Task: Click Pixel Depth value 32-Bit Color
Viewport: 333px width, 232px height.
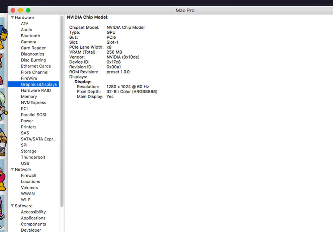Action: tap(132, 92)
